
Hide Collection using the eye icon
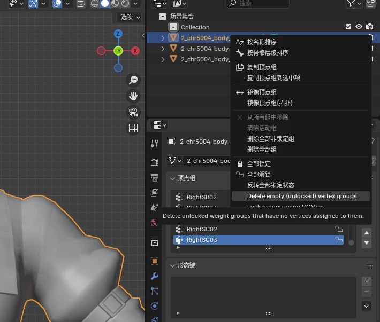359,27
